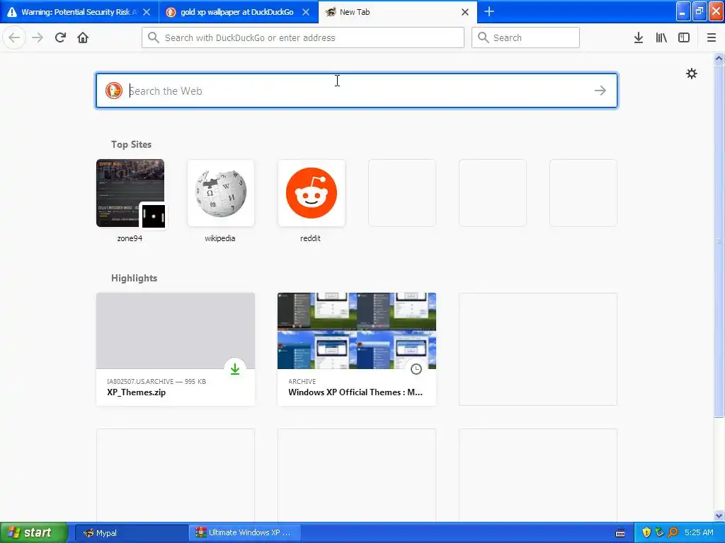The image size is (725, 543).
Task: Click the wikipedia label text
Action: tap(220, 238)
